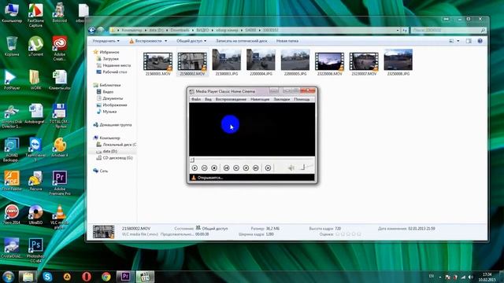504x283 pixels.
Task: Click the Photoshop desktop icon
Action: click(x=35, y=250)
